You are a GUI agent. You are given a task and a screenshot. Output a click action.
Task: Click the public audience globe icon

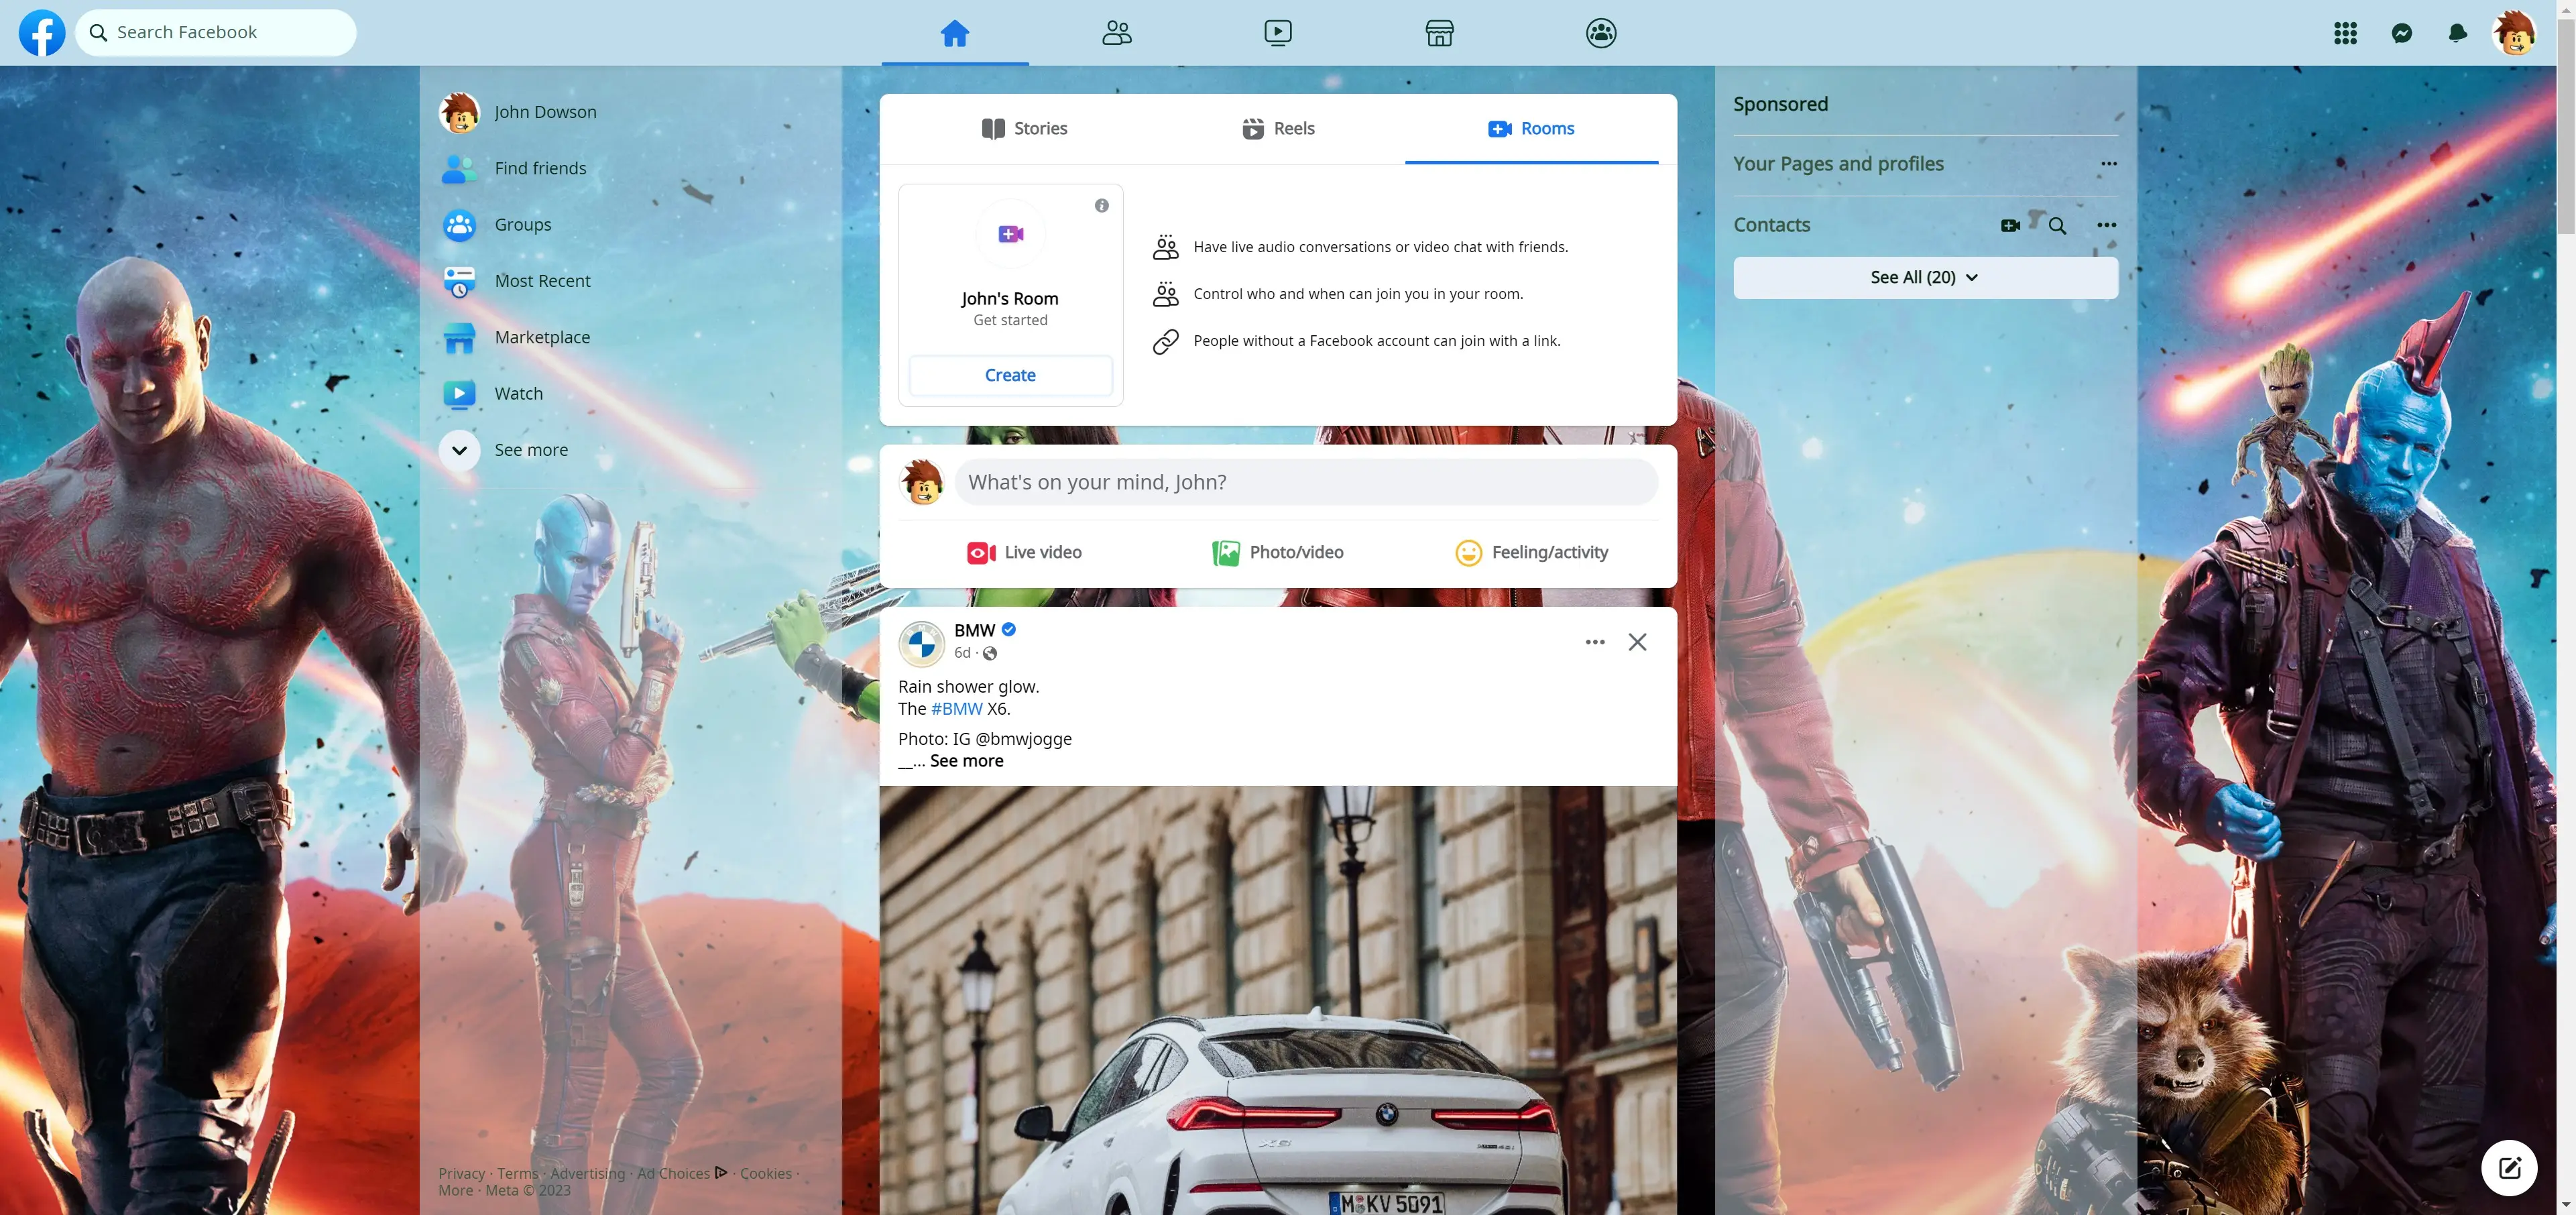tap(989, 653)
